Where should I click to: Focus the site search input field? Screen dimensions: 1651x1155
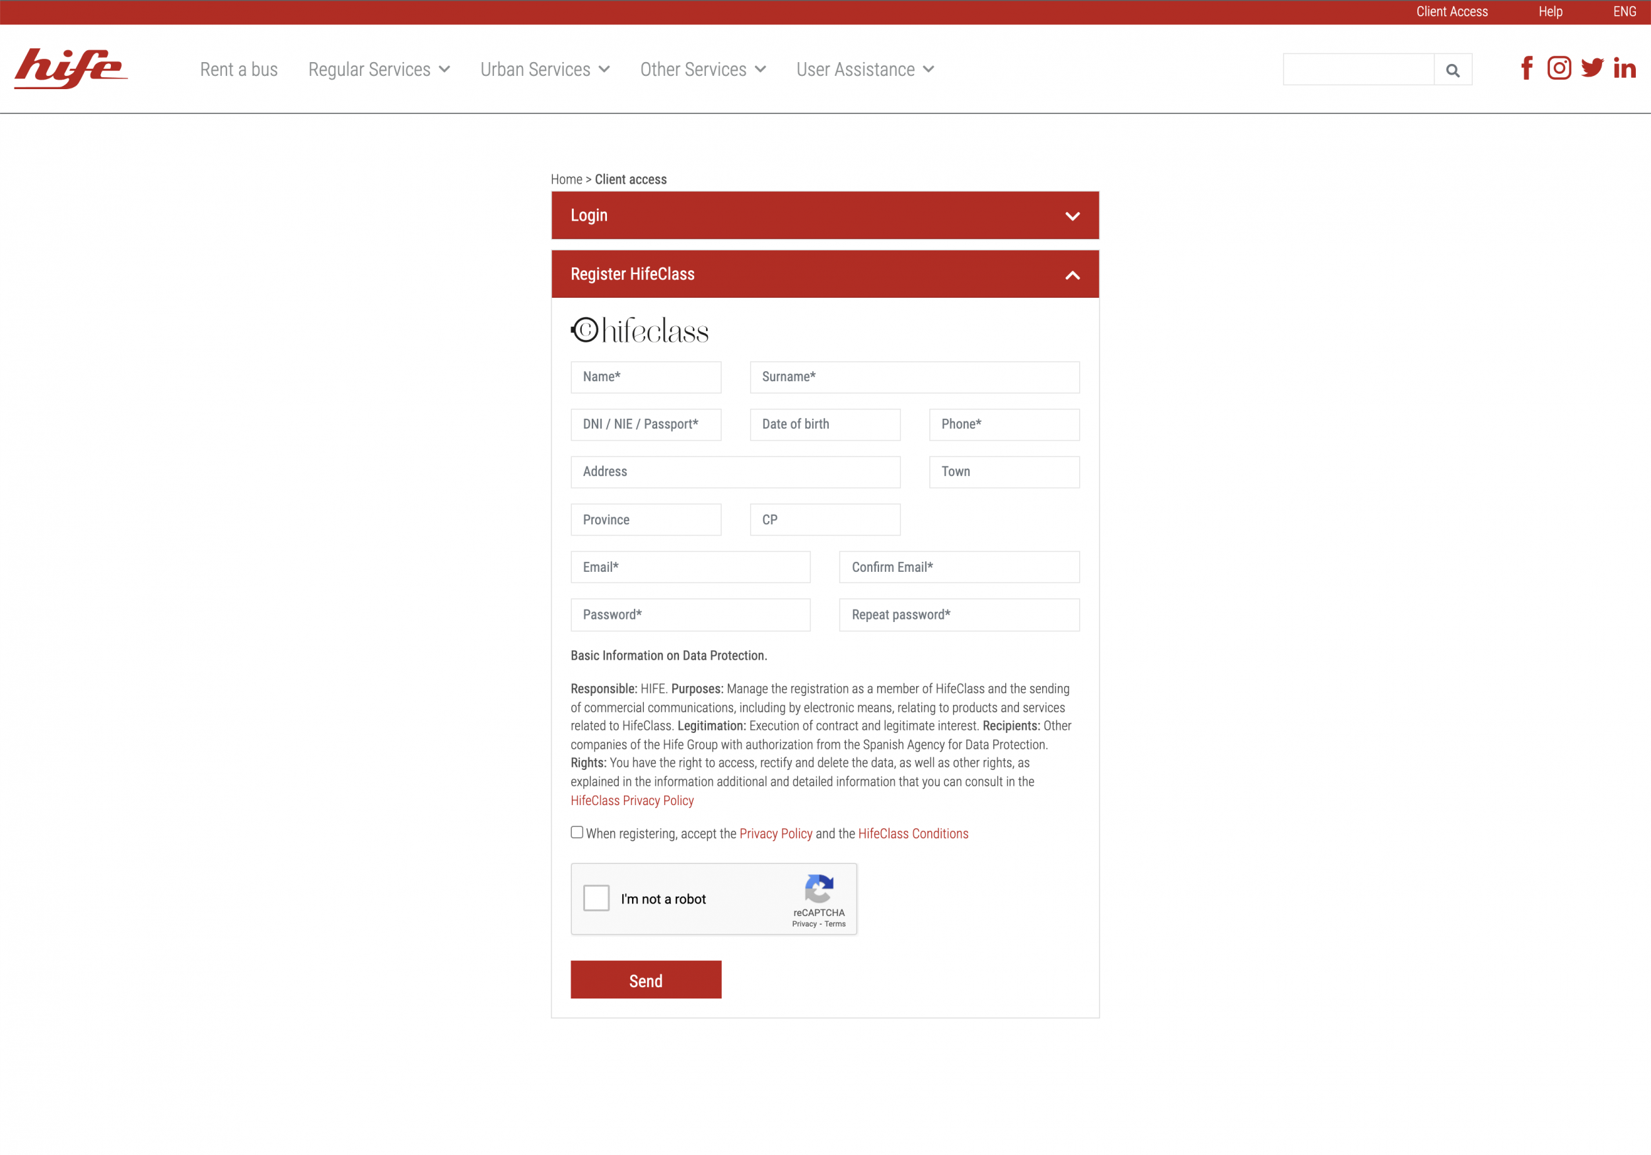click(1358, 70)
